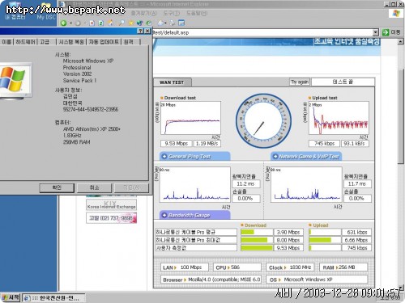Viewport: 405px width, 303px height.
Task: Open the address bar dropdown arrow
Action: (x=376, y=32)
